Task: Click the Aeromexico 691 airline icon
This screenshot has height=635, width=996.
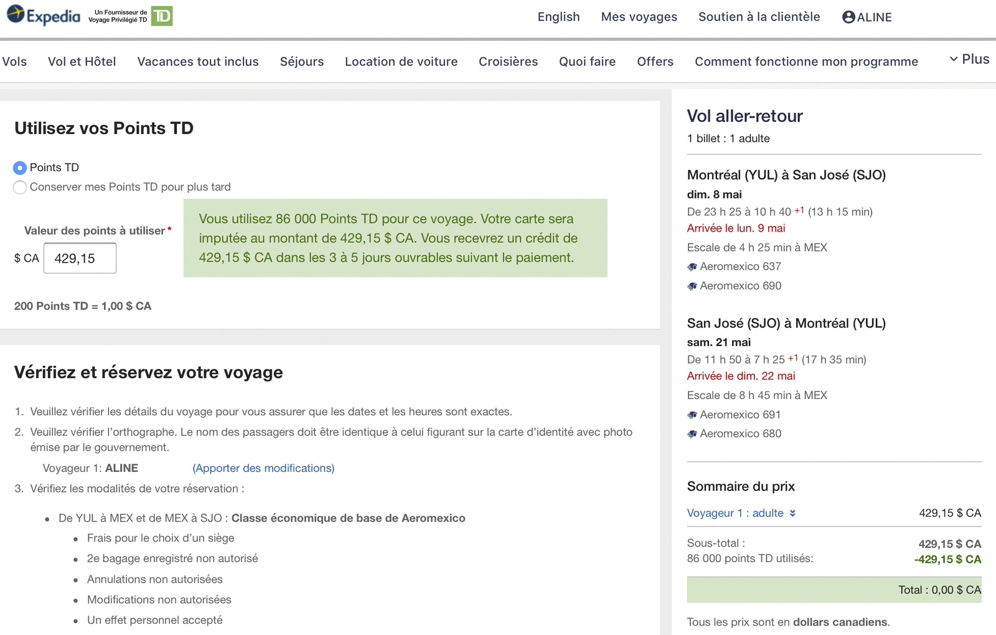Action: click(x=692, y=415)
